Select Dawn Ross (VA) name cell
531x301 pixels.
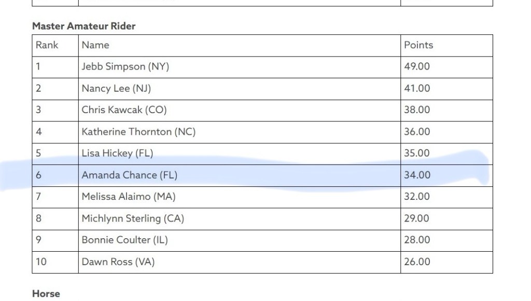pos(118,262)
